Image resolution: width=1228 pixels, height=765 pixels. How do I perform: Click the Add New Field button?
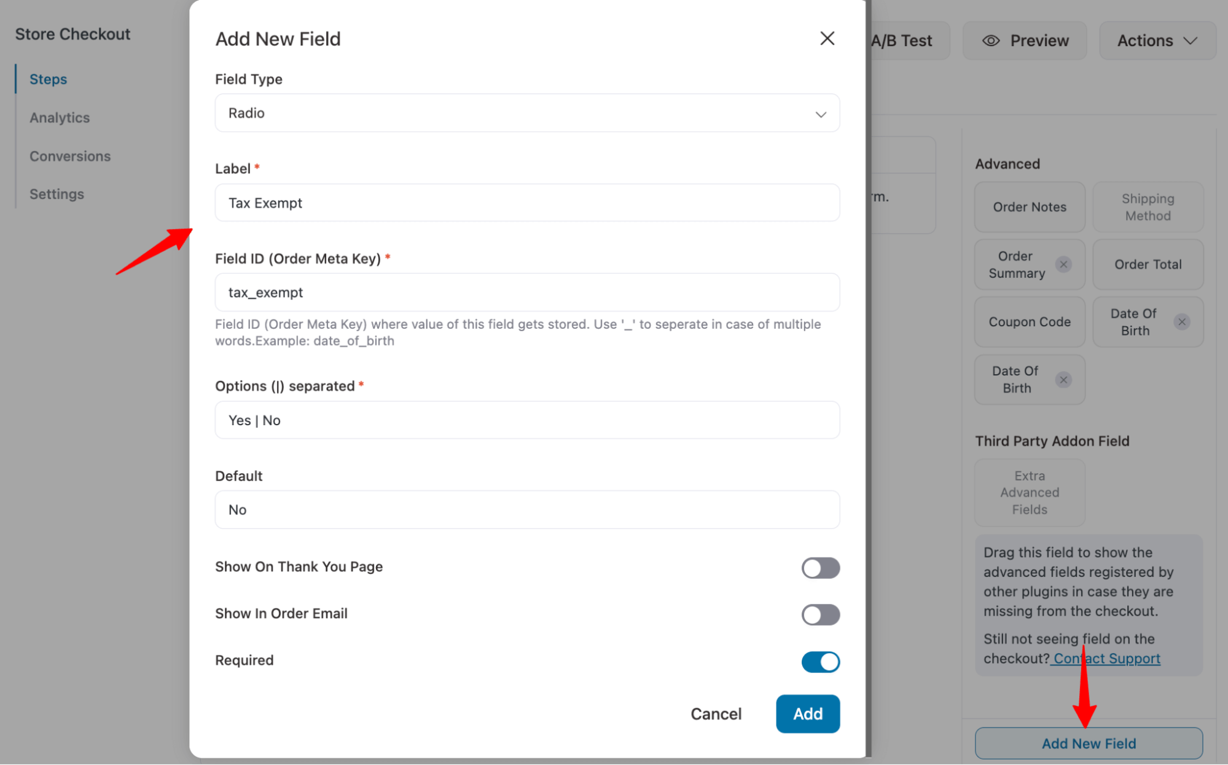point(1088,743)
